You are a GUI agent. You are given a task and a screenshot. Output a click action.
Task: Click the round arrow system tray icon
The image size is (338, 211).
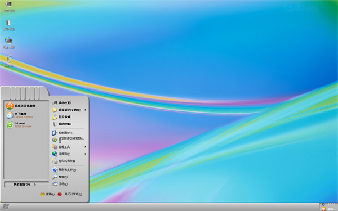323,205
